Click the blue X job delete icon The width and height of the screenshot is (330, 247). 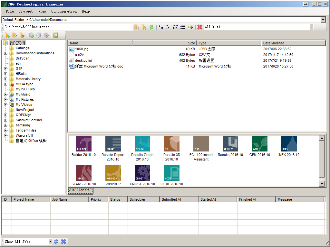pyautogui.click(x=63, y=242)
